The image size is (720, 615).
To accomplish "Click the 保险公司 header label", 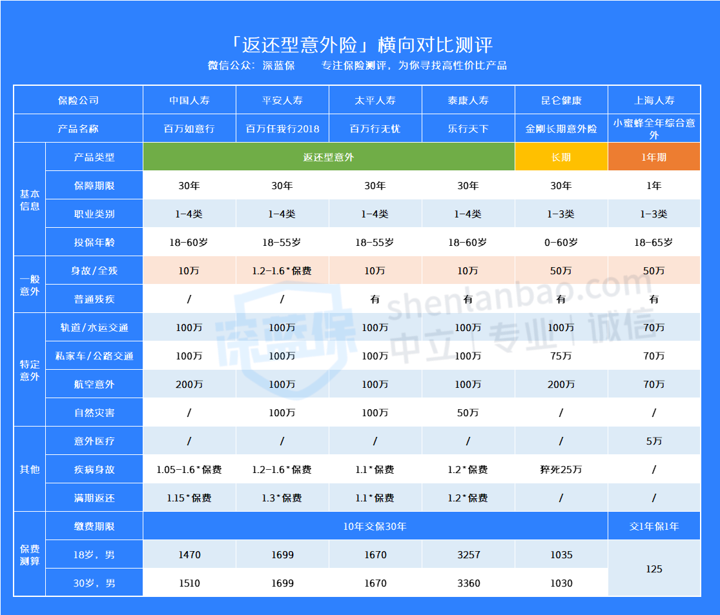I will pos(79,100).
